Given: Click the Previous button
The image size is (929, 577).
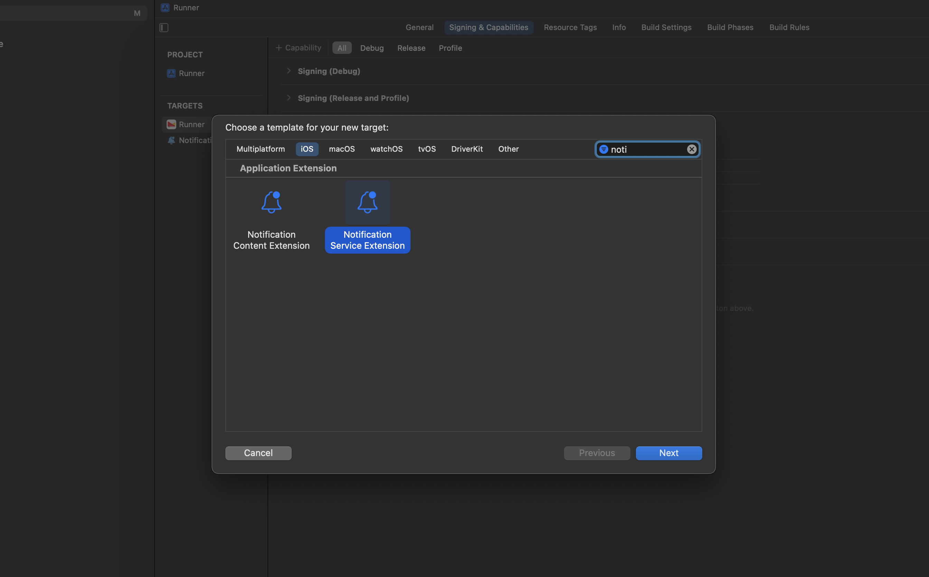Looking at the screenshot, I should (597, 453).
